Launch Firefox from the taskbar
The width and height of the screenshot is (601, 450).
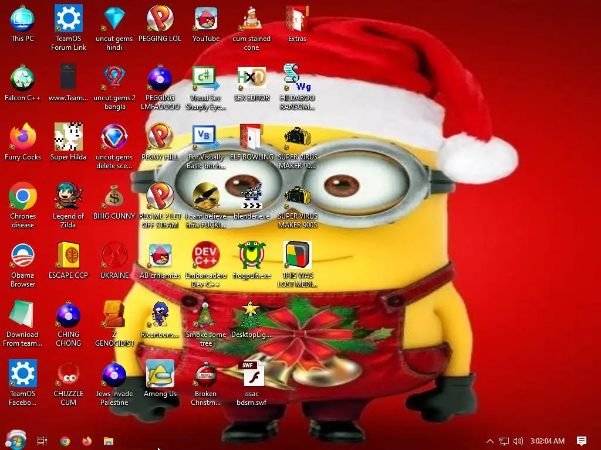click(x=87, y=441)
